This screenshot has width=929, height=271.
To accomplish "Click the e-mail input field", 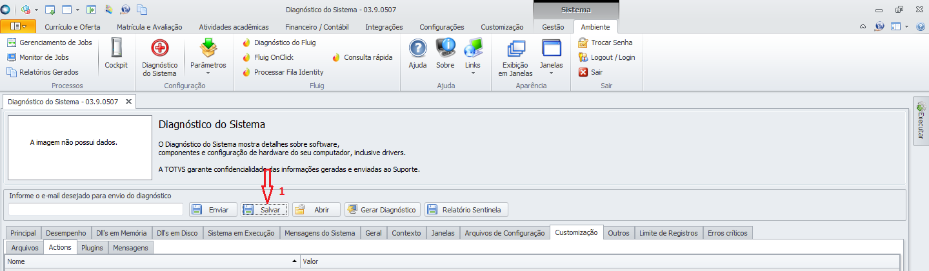I will point(96,209).
